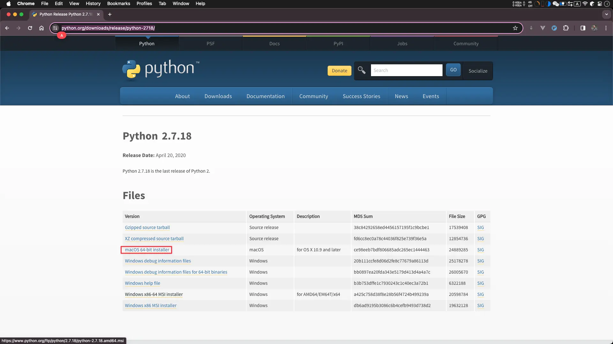Open the News navigation item
This screenshot has height=344, width=613.
[x=401, y=96]
